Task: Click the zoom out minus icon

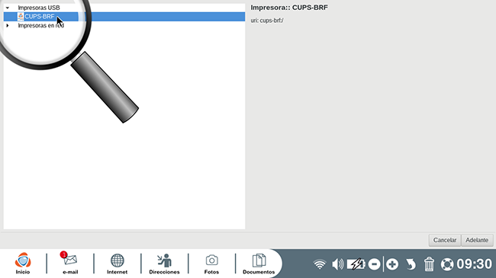Action: (x=374, y=264)
